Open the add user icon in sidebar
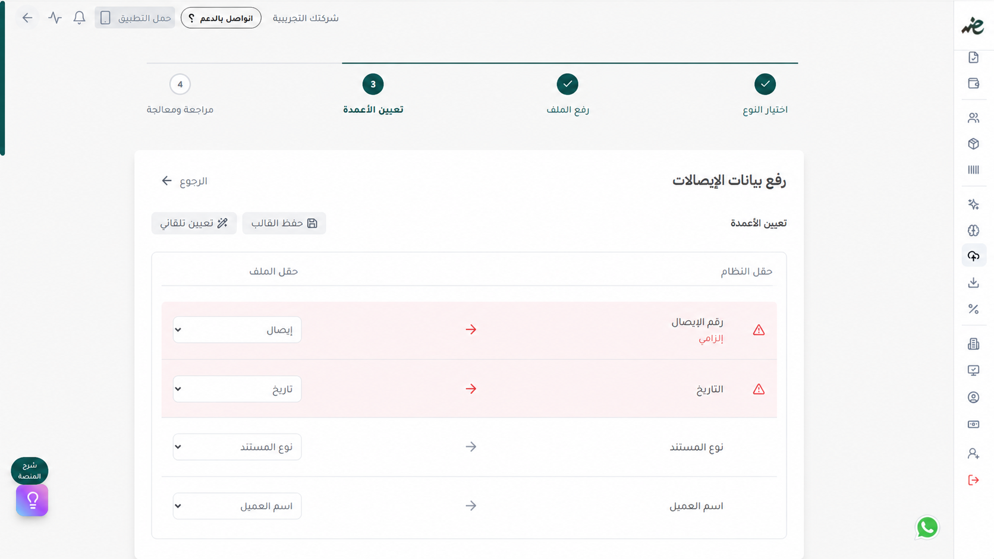This screenshot has height=559, width=994. (x=973, y=454)
